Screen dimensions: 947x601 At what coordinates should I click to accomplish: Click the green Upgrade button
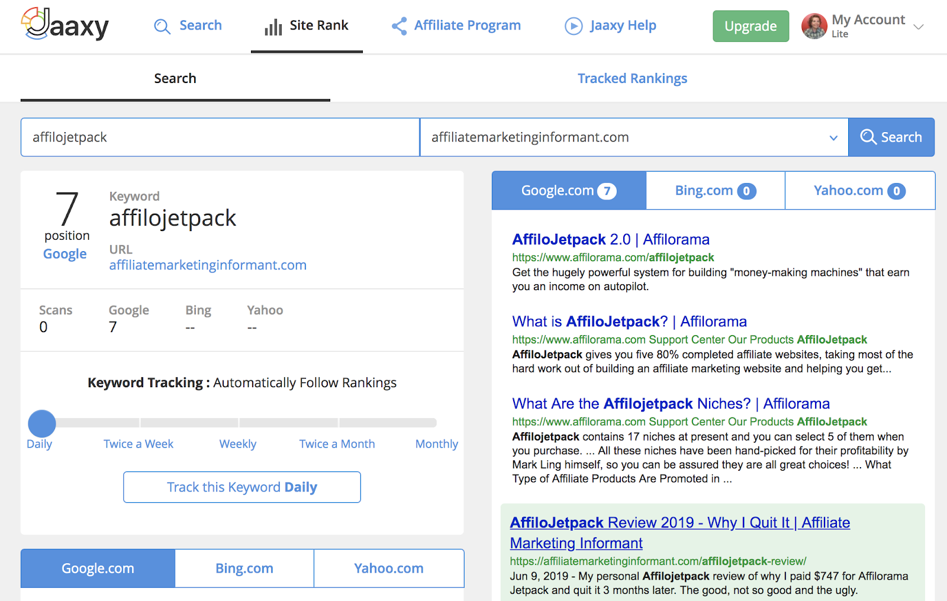point(750,26)
